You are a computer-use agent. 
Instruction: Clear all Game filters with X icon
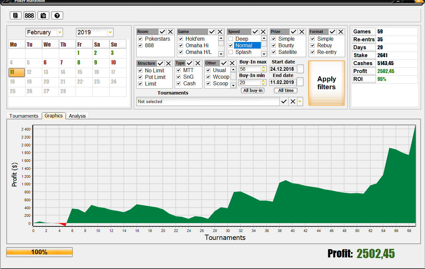220,32
